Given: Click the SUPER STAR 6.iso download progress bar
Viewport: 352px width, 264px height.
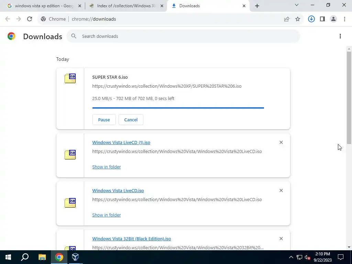Looking at the screenshot, I should 178,108.
